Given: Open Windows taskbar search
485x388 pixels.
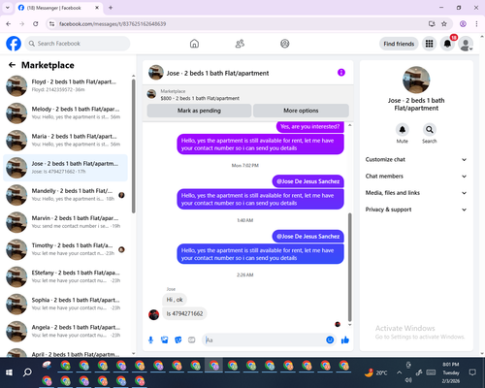Looking at the screenshot, I should click(27, 372).
